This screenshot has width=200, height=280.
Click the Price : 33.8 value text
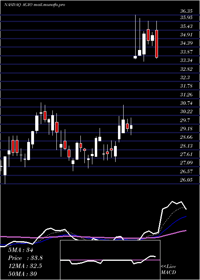[26, 258]
